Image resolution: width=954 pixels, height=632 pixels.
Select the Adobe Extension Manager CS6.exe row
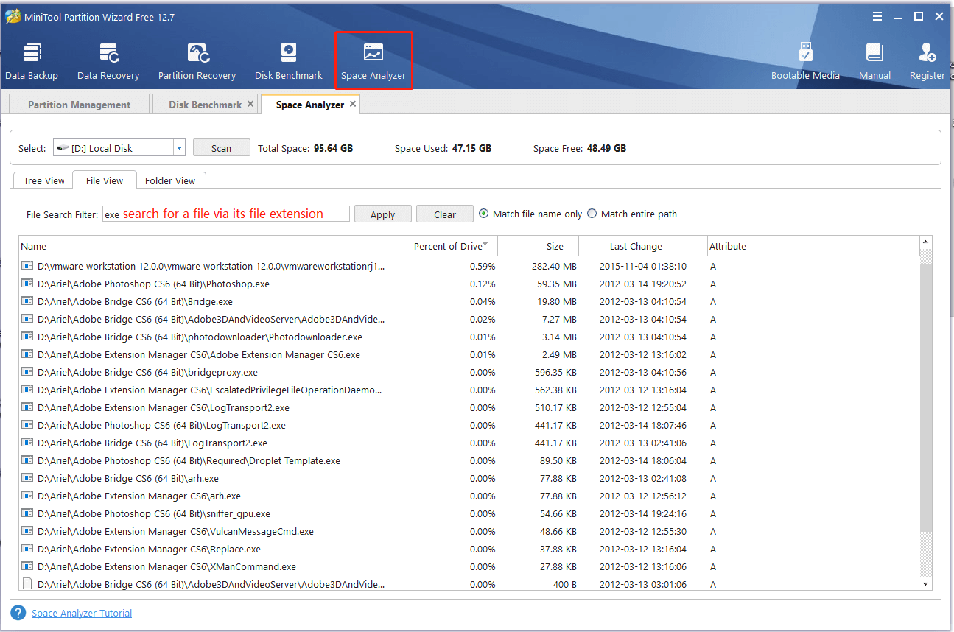click(x=469, y=354)
